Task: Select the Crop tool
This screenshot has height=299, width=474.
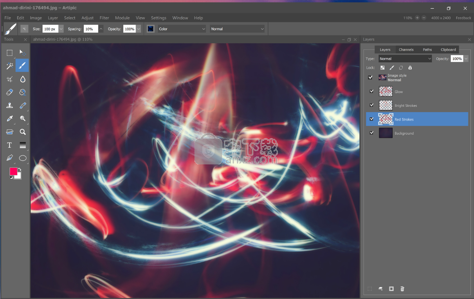Action: point(10,79)
